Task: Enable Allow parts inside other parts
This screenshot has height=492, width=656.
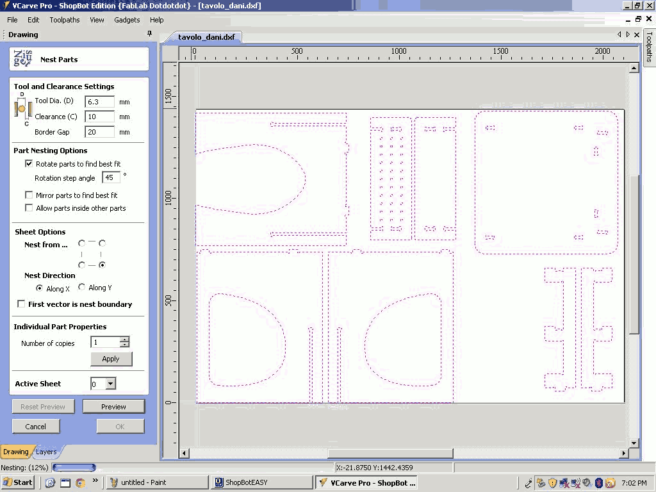Action: click(29, 208)
